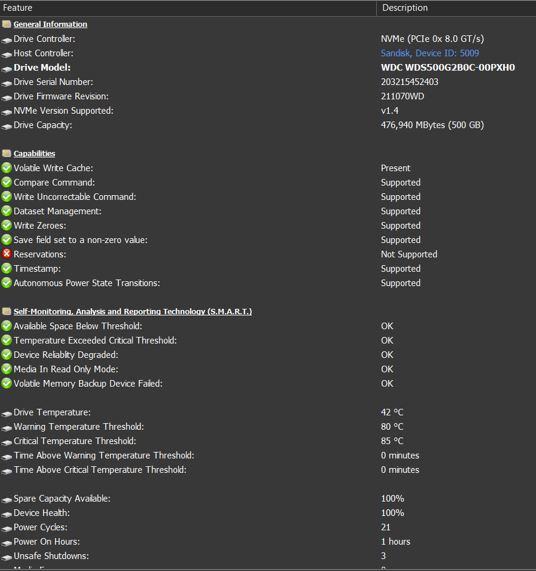The width and height of the screenshot is (536, 571).
Task: Select the Capabilities heading
Action: point(34,154)
